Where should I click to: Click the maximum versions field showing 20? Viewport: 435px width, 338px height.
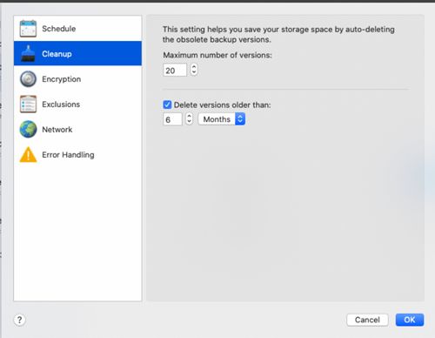175,70
